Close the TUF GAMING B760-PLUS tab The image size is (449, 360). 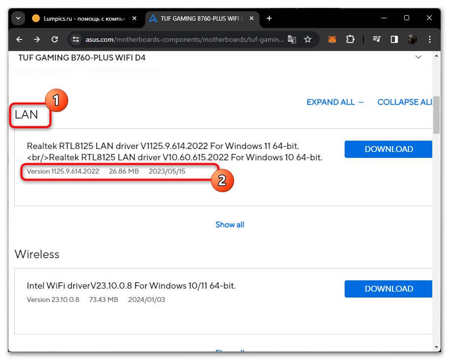(x=252, y=18)
